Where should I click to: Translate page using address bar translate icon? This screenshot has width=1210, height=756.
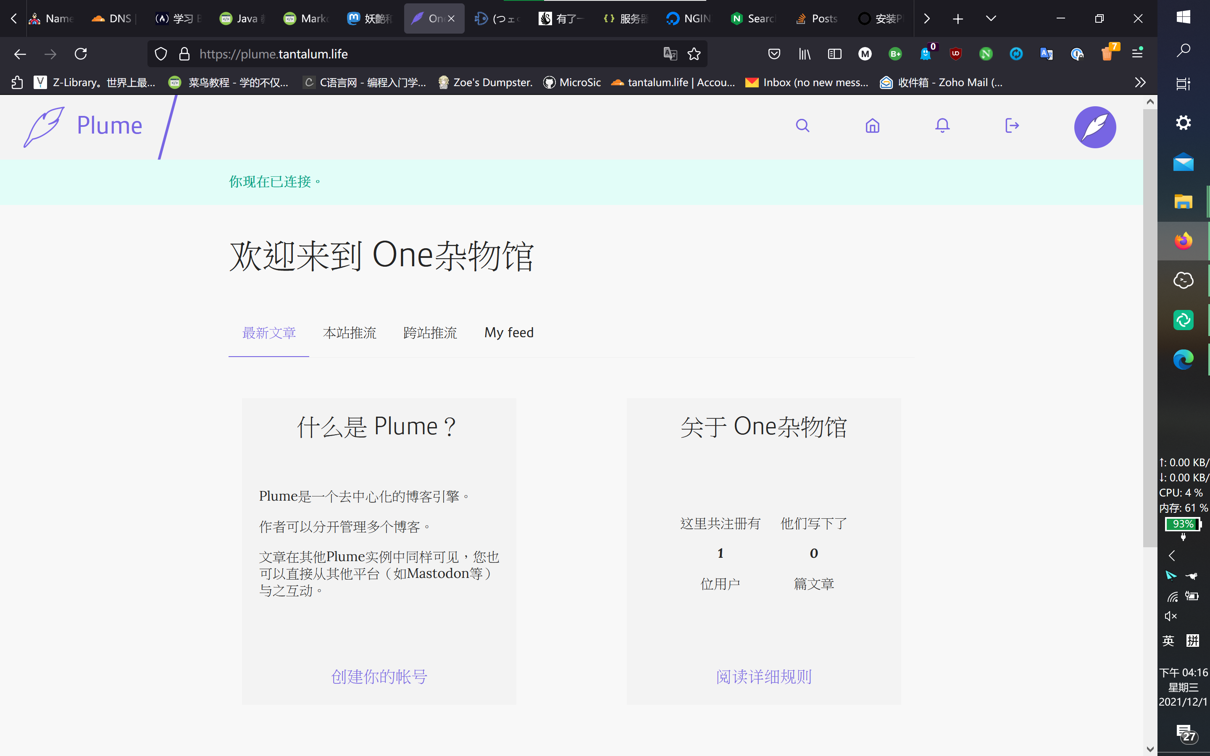coord(670,54)
